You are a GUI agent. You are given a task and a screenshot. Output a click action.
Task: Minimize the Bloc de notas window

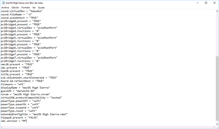pyautogui.click(x=197, y=3)
